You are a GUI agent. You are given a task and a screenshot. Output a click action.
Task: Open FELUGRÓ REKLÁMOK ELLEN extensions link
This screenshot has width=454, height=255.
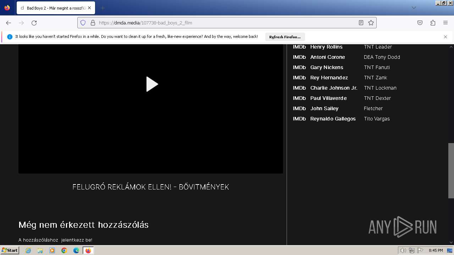pos(151,187)
